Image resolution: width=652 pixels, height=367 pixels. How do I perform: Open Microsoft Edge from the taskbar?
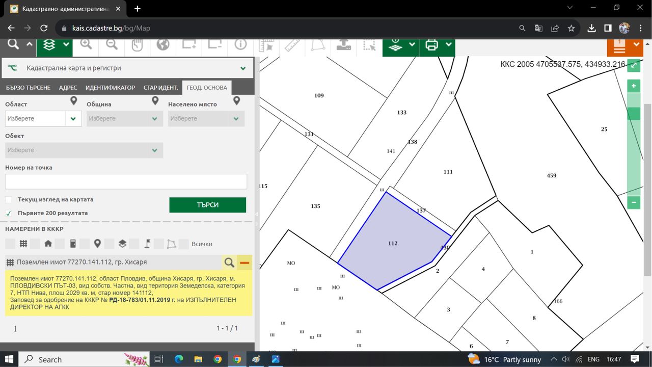click(x=178, y=359)
